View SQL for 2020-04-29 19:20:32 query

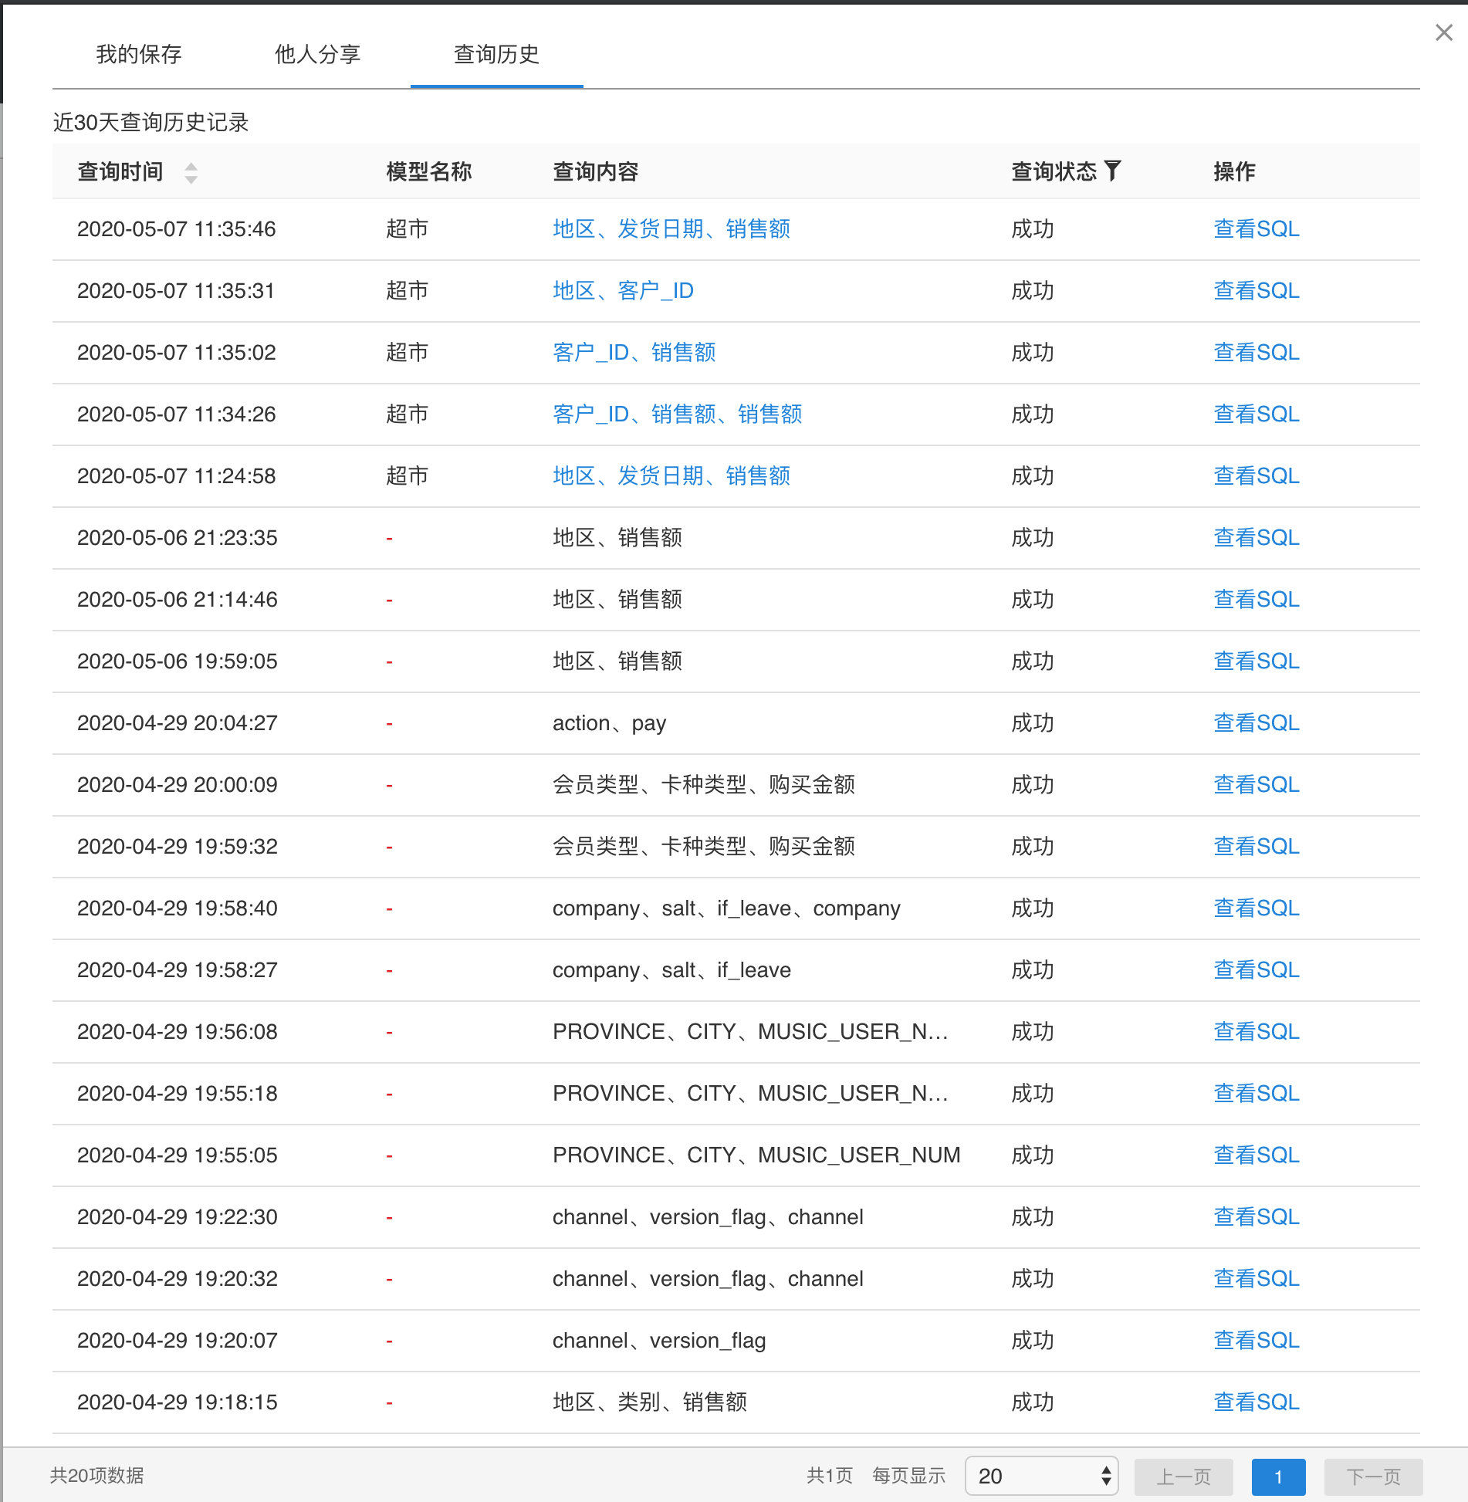pyautogui.click(x=1257, y=1279)
